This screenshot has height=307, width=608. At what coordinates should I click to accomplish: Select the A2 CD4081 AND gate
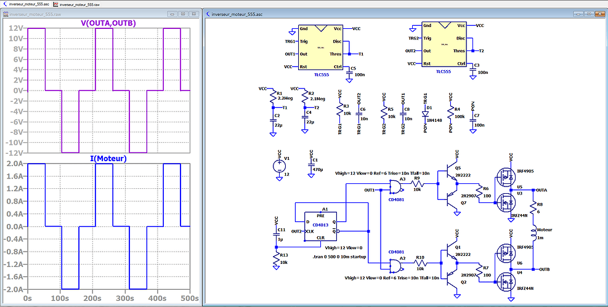[395, 265]
